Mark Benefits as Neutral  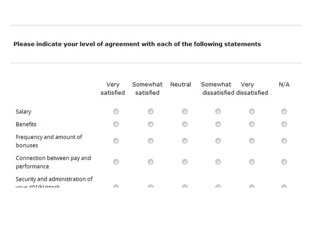(x=184, y=124)
